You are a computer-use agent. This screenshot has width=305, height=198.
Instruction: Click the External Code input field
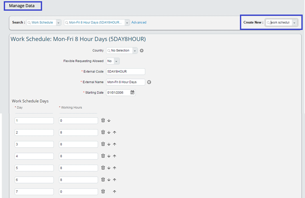(x=125, y=72)
